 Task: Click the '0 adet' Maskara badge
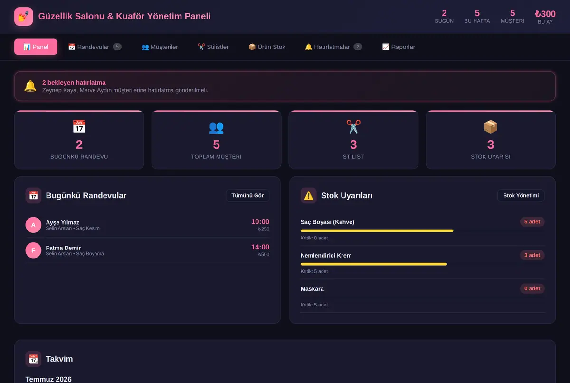532,288
